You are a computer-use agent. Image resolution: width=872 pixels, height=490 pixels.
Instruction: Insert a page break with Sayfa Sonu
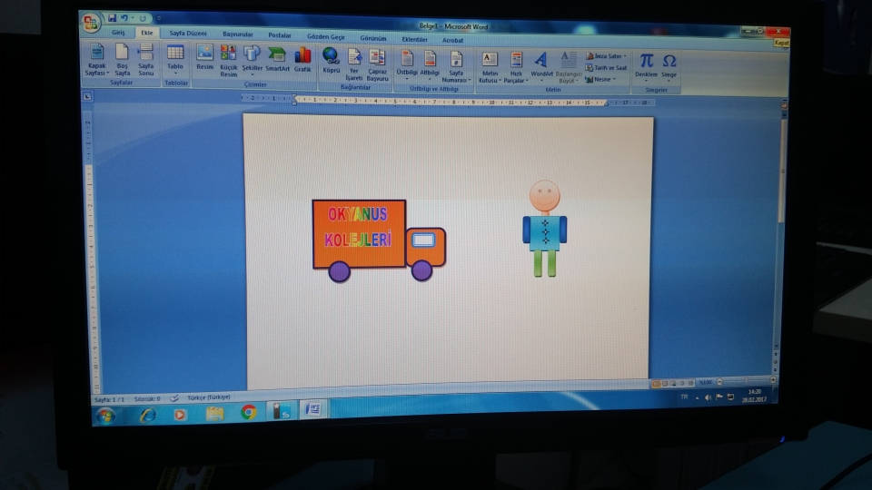[x=145, y=60]
